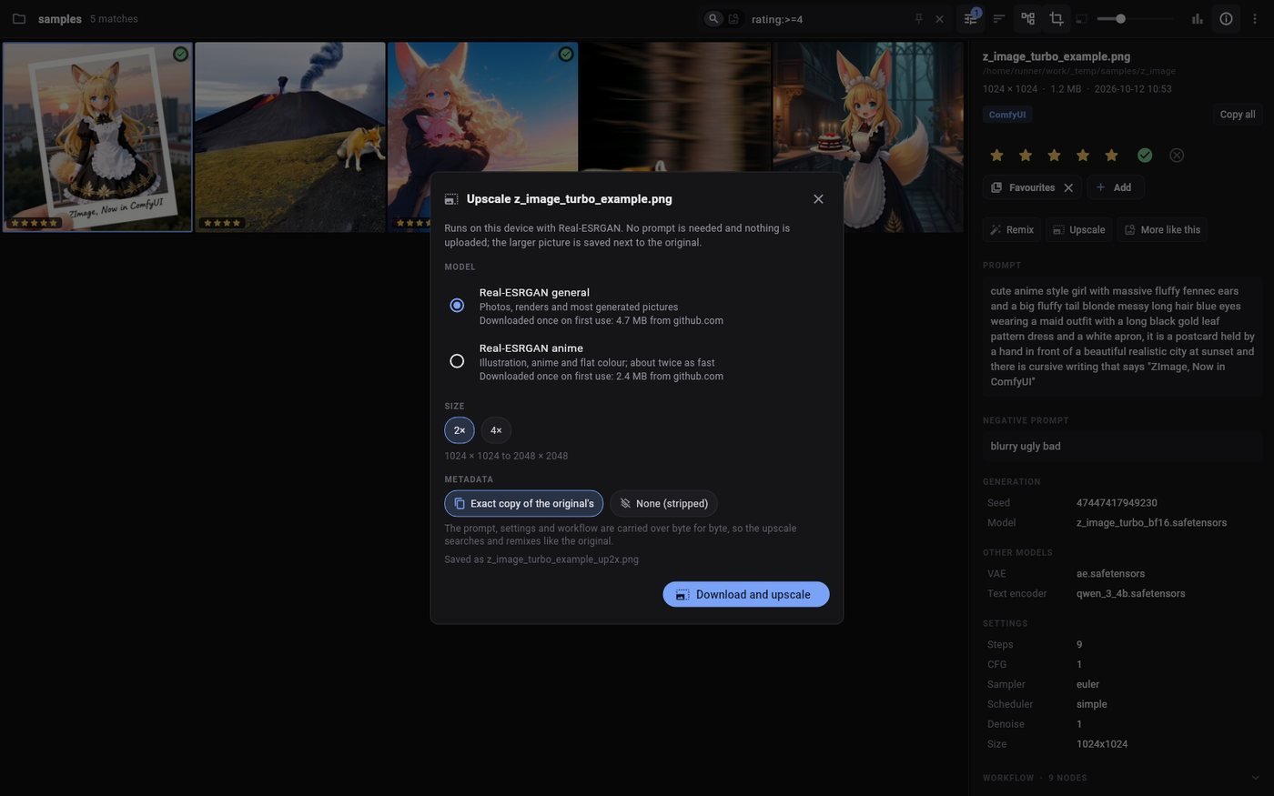Open image search icon beside magnifier
Viewport: 1274px width, 796px height.
[733, 18]
